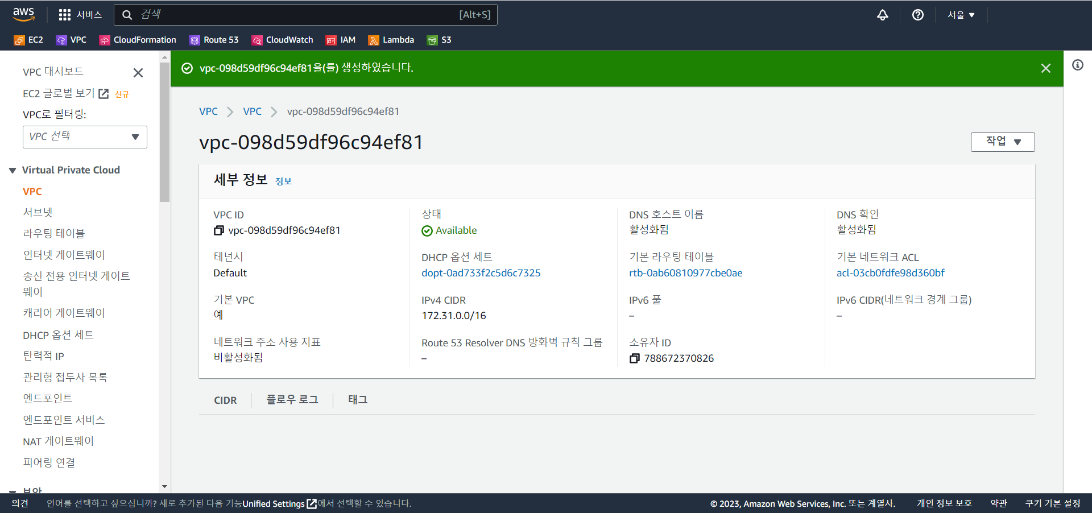Screen dimensions: 1092x513
Task: Open 개인 정보 보호 footer link
Action: click(944, 503)
